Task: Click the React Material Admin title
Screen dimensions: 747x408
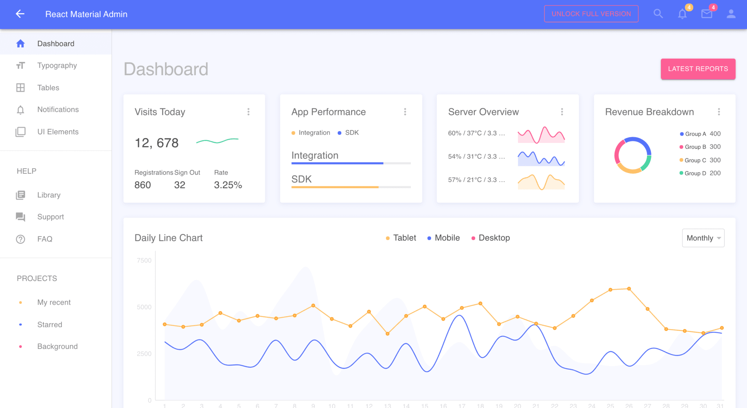Action: [86, 14]
